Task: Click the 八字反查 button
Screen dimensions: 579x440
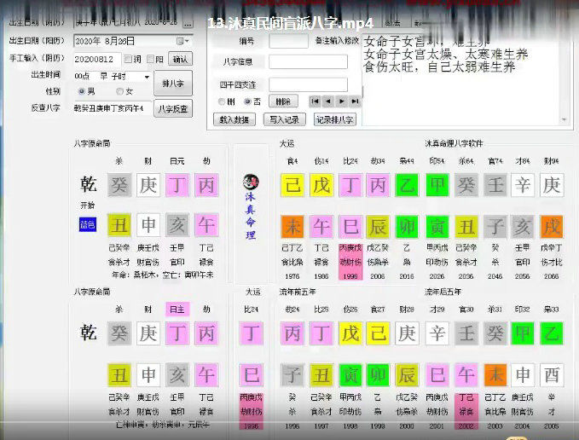Action: click(x=173, y=109)
